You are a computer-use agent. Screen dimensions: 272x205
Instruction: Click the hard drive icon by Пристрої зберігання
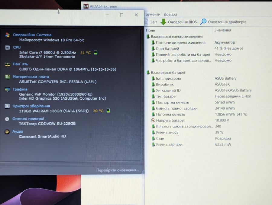pyautogui.click(x=7, y=106)
